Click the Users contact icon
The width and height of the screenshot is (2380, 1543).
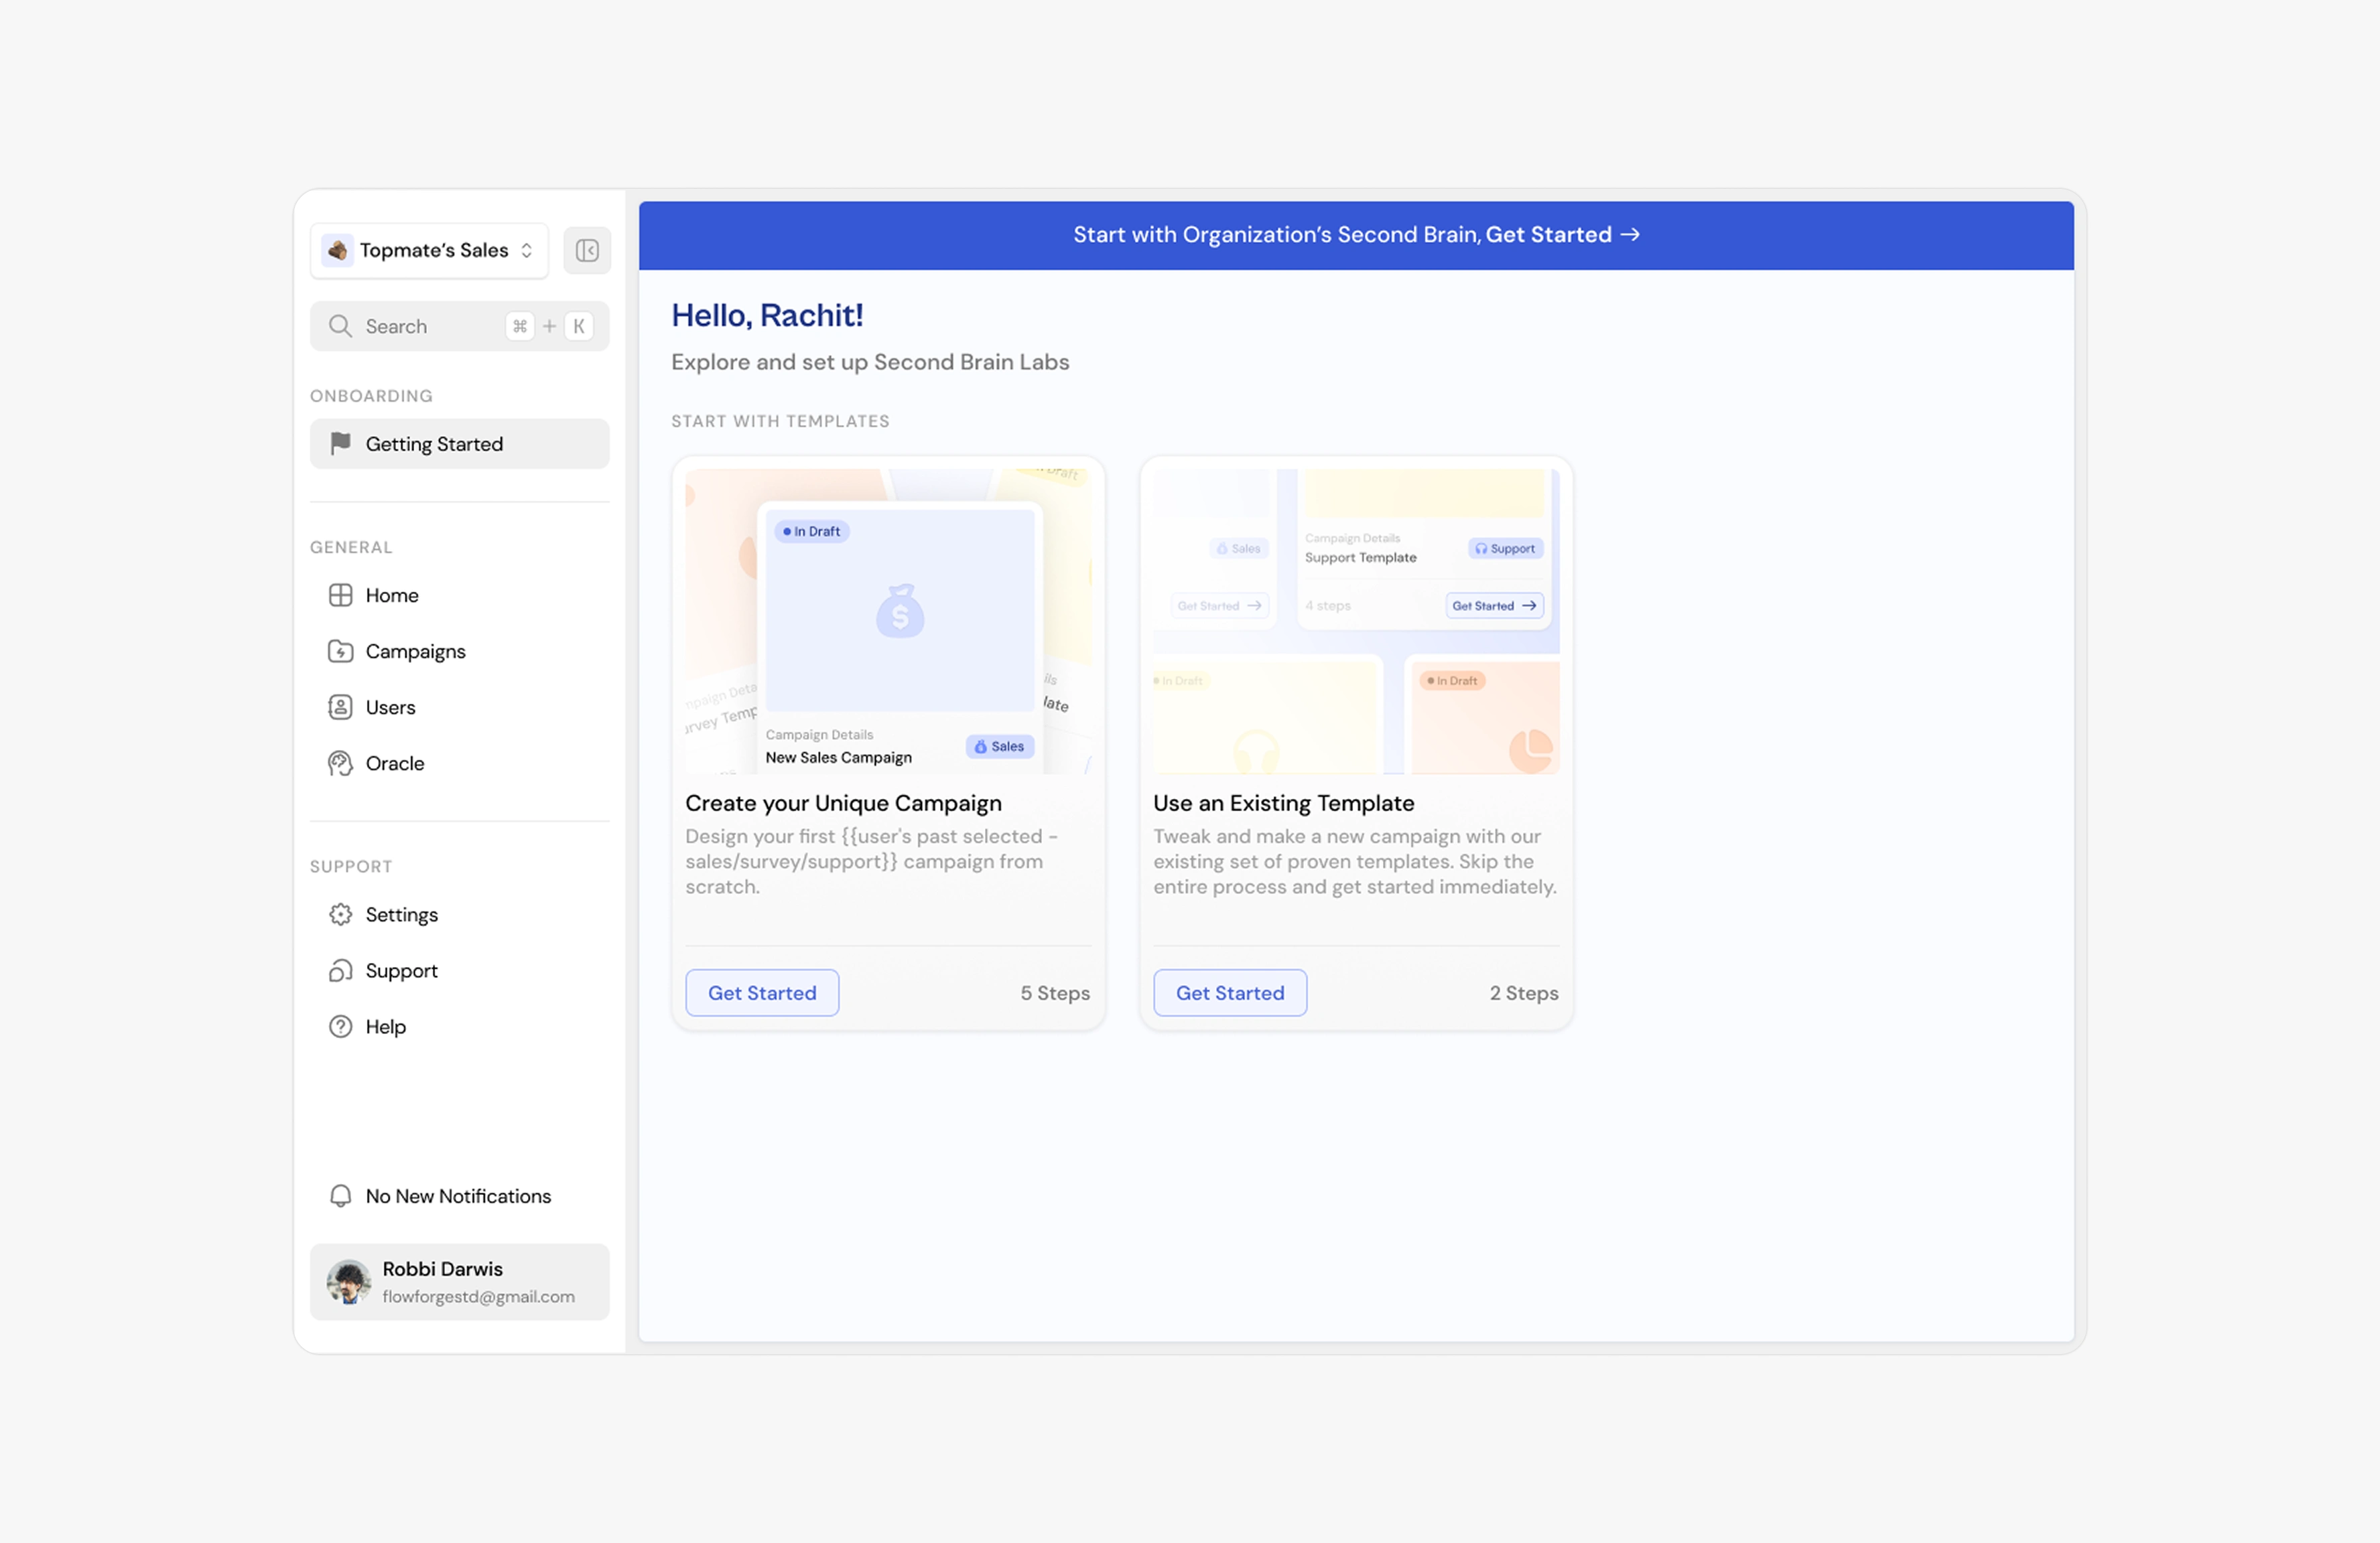[340, 707]
